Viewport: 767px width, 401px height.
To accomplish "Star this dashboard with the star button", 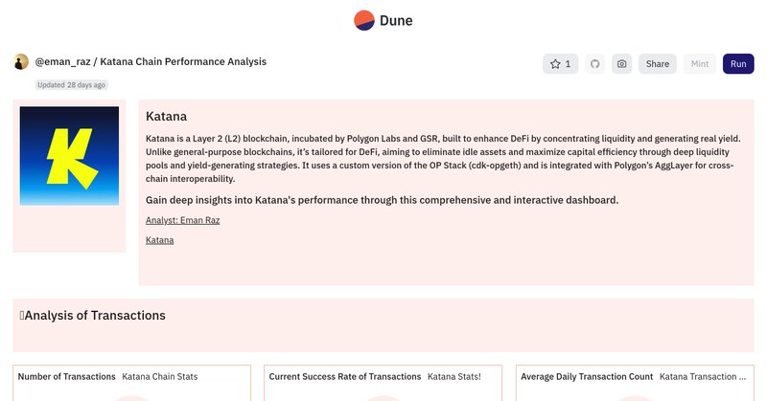I will [560, 64].
